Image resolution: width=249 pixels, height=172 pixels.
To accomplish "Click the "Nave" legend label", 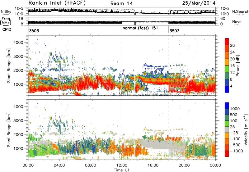I will (x=237, y=21).
